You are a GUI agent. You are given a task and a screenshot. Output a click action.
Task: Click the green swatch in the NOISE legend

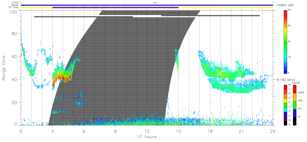(x=294, y=105)
